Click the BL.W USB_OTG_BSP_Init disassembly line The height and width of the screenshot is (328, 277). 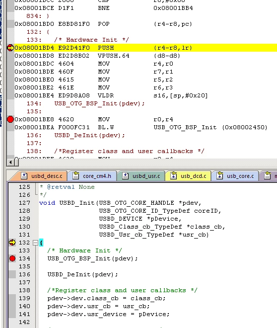(x=141, y=127)
